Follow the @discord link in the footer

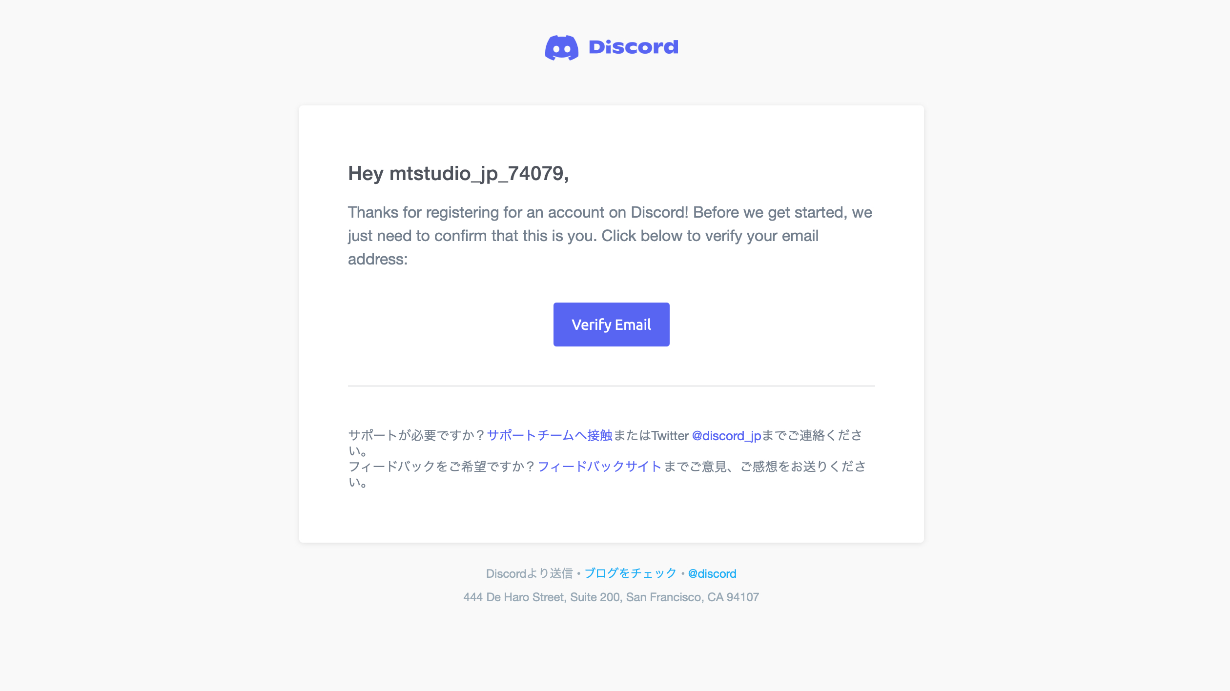[712, 573]
